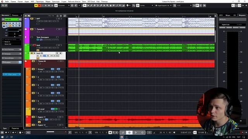Toggle the global Mute M button
Screen dimensions: 248x139
pos(36,5)
